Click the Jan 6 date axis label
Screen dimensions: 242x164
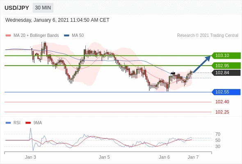point(164,157)
